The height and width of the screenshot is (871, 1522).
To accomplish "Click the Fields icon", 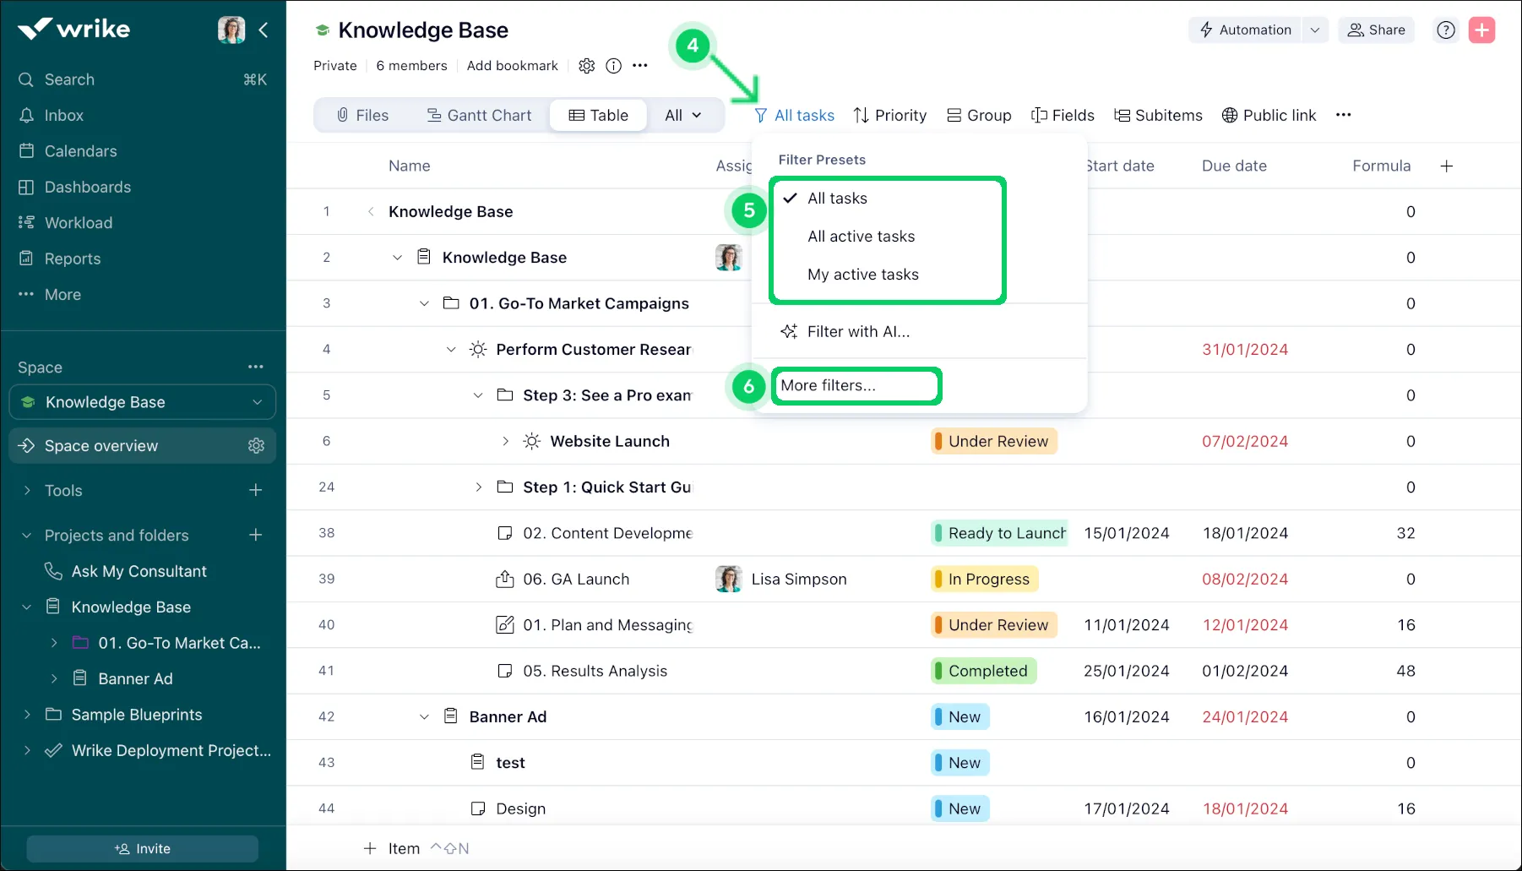I will click(x=1038, y=115).
